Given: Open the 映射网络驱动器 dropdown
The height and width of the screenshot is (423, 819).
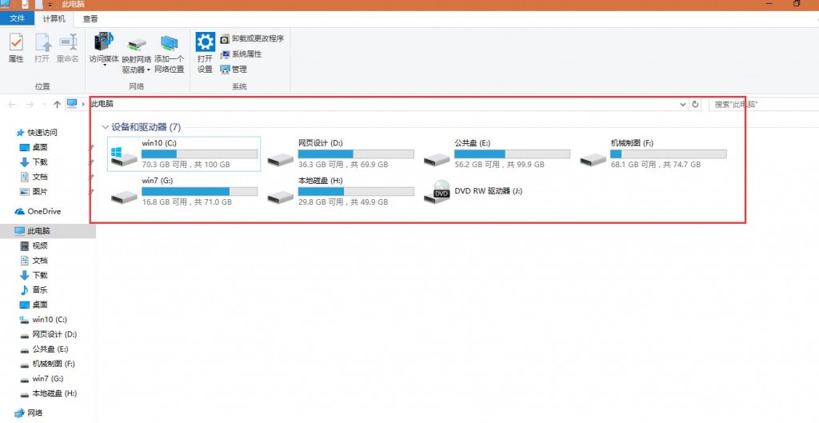Looking at the screenshot, I should [148, 70].
